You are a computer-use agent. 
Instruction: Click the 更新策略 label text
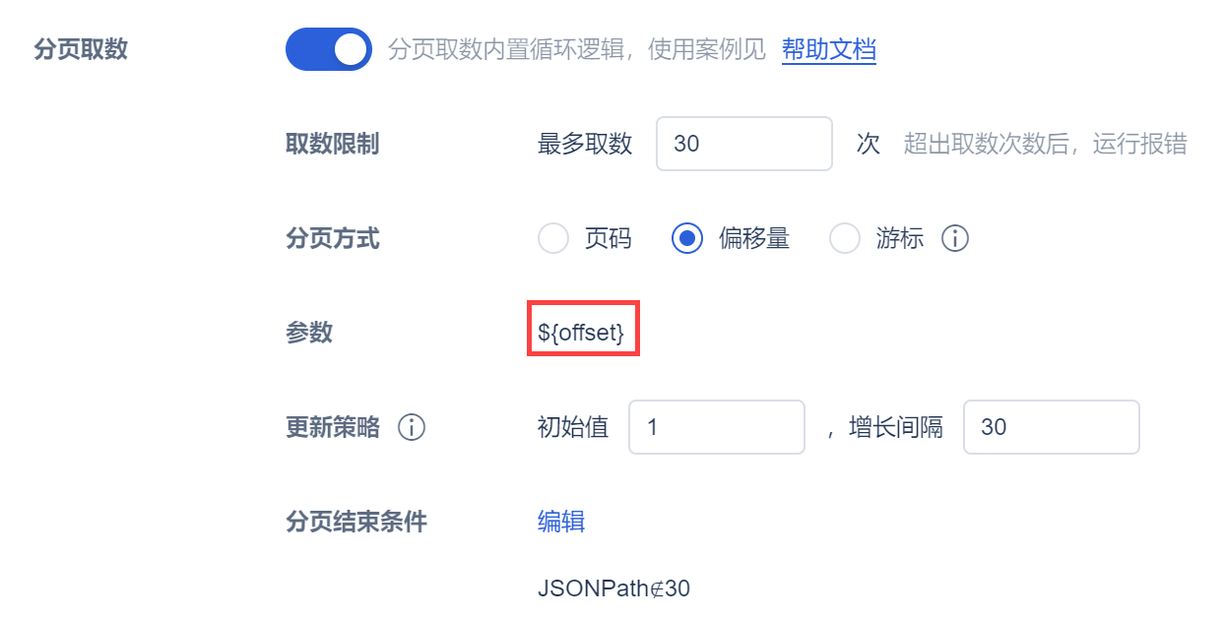332,427
